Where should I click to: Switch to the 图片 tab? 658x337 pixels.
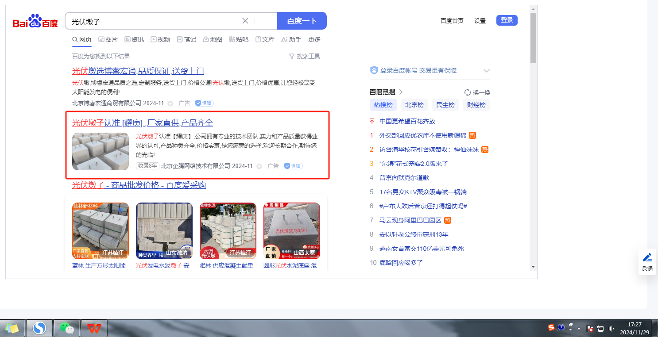[x=108, y=39]
